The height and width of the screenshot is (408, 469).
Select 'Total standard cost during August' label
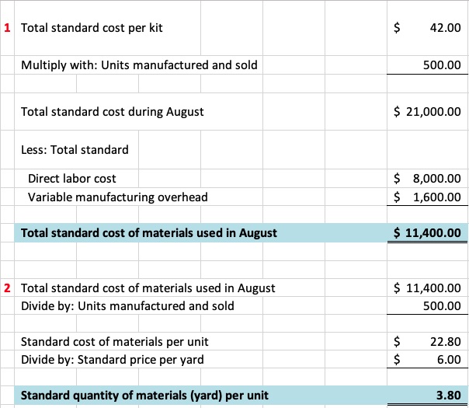click(112, 111)
